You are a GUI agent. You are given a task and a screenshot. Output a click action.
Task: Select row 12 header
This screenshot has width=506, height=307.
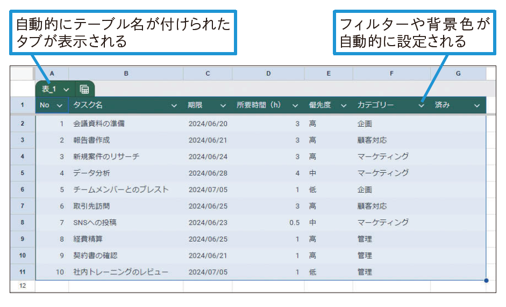22,286
